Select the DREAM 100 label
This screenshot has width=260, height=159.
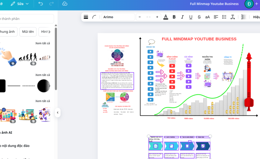pos(150,47)
